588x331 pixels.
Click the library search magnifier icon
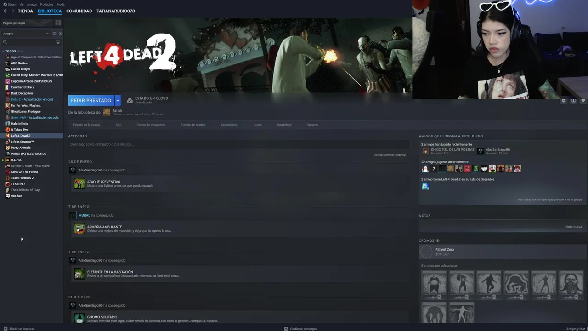coord(5,42)
